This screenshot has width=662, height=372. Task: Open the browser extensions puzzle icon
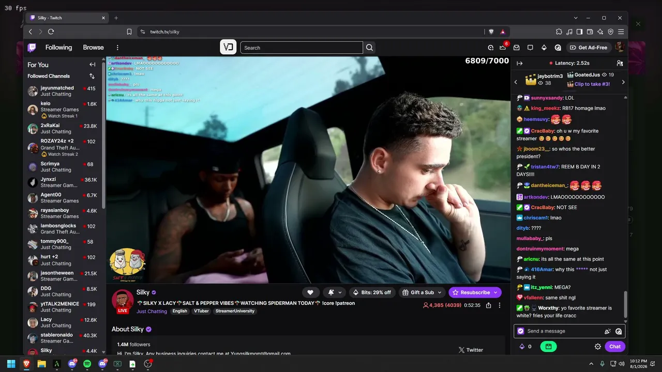click(x=559, y=32)
